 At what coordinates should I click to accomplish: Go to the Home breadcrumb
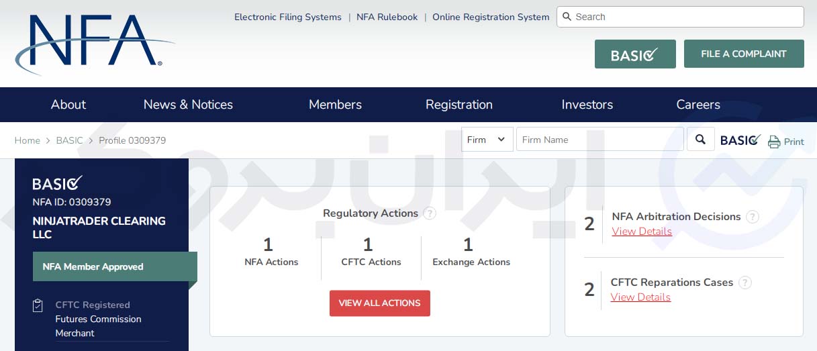pos(28,140)
